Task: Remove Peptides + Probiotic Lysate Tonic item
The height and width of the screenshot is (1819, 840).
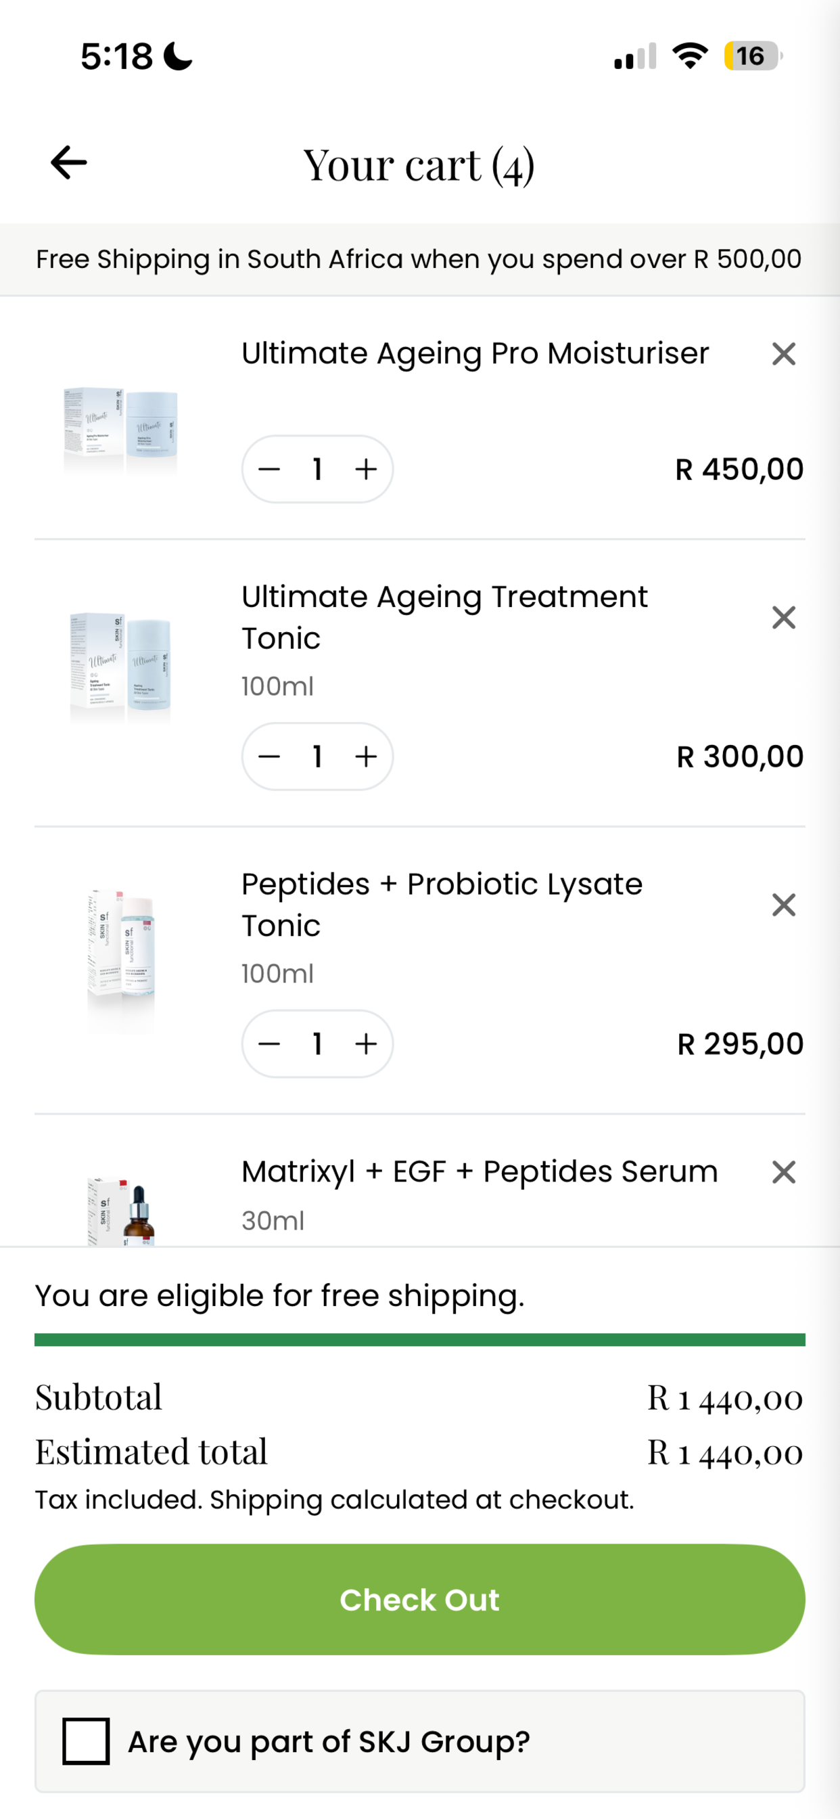Action: (784, 905)
